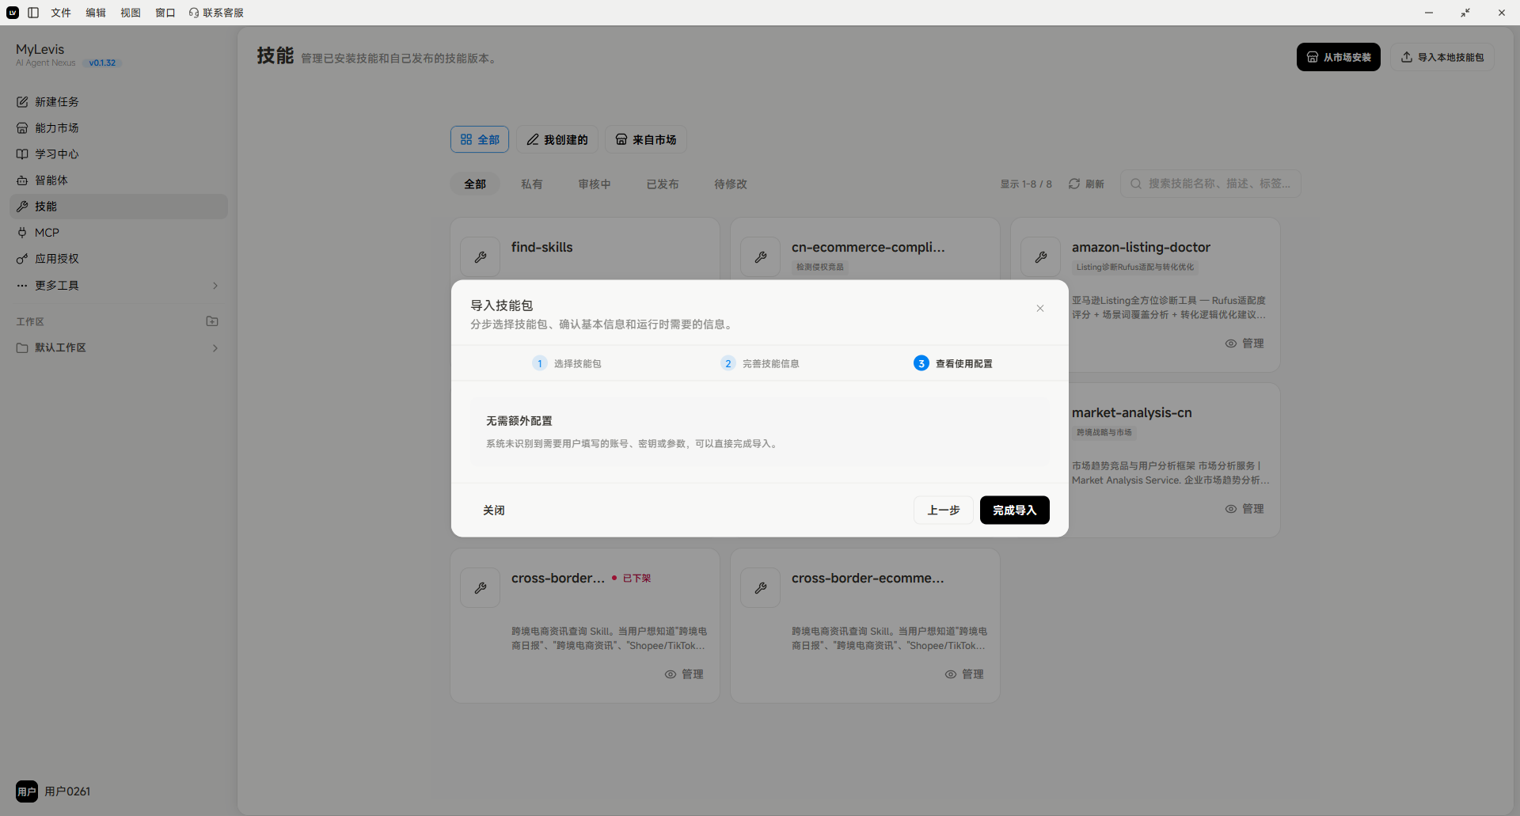Click step 1 选择技能包
Image resolution: width=1520 pixels, height=816 pixels.
(x=567, y=363)
